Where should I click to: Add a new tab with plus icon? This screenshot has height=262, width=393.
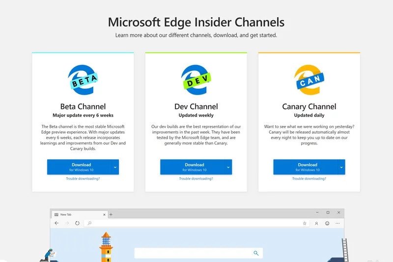(x=111, y=215)
